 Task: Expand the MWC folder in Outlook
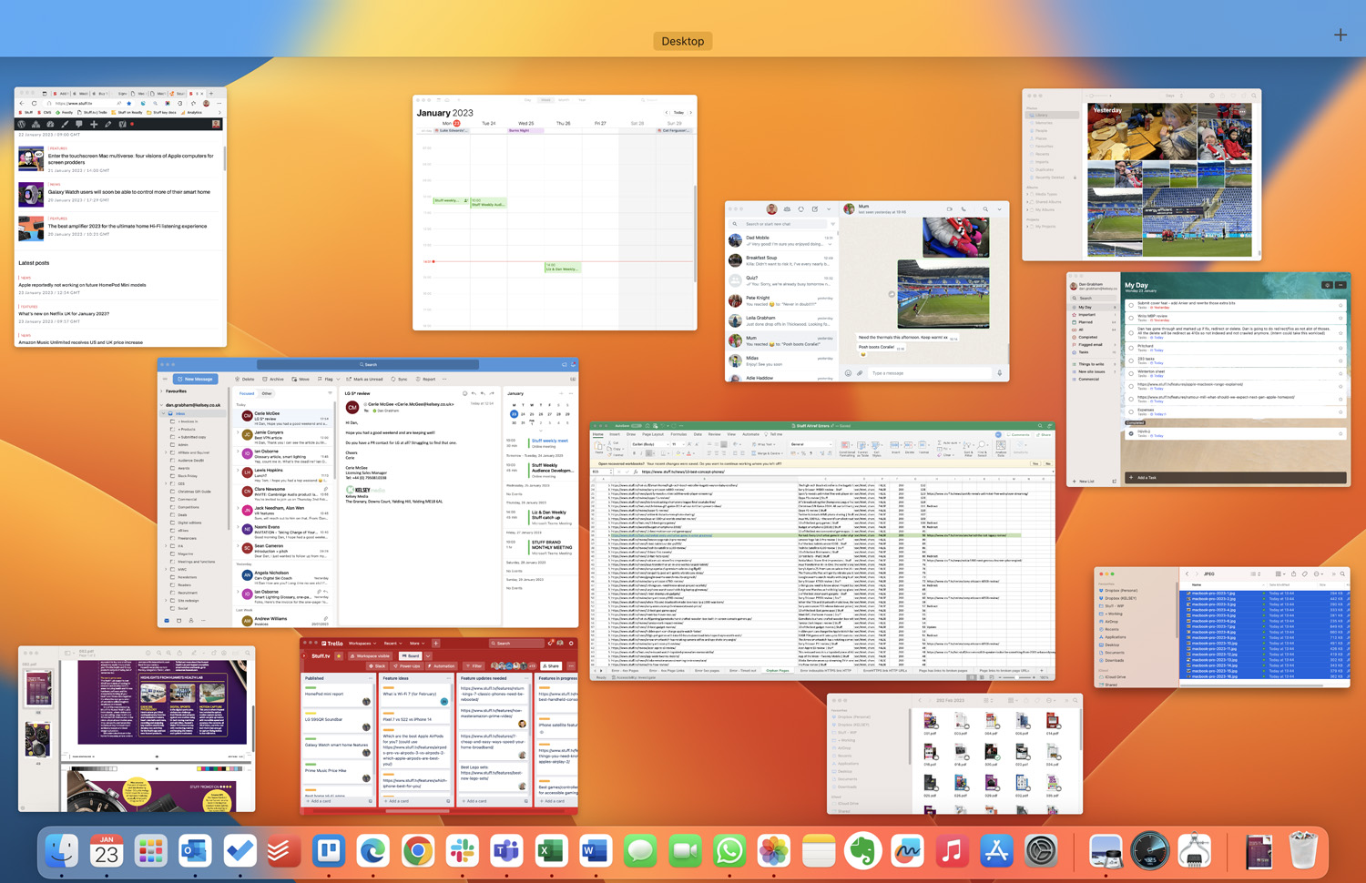click(x=166, y=569)
